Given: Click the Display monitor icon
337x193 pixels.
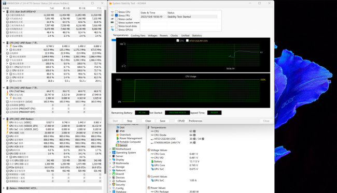Looking at the screenshot, I should 114,159.
